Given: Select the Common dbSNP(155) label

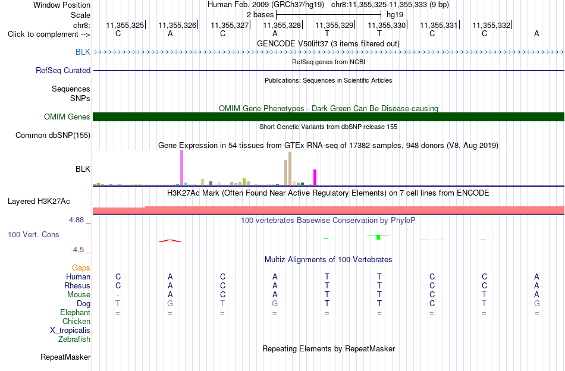Looking at the screenshot, I should pyautogui.click(x=52, y=136).
